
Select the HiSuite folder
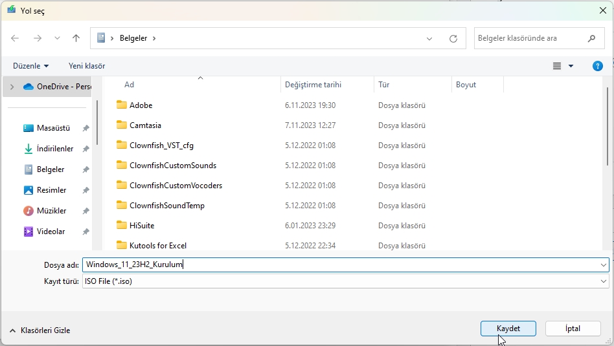pyautogui.click(x=142, y=226)
